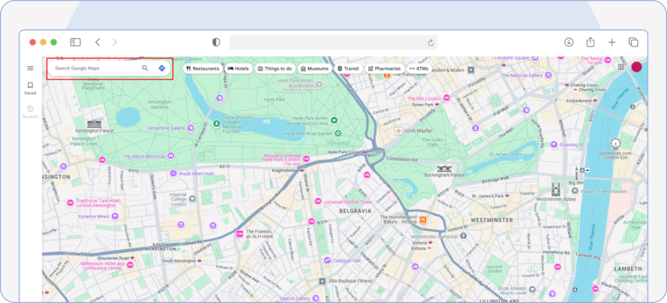Click the BELGRAVIA district label
Image resolution: width=667 pixels, height=303 pixels.
point(355,211)
